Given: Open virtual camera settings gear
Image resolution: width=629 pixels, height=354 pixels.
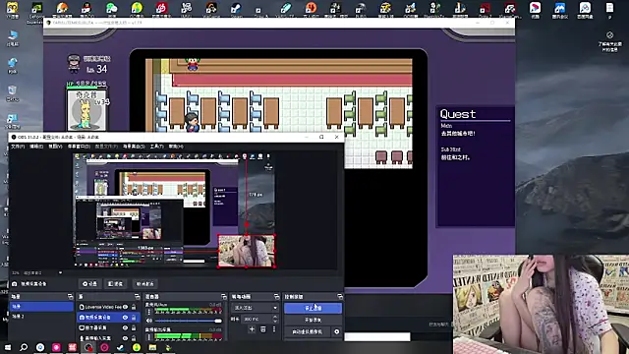Looking at the screenshot, I should point(336,332).
